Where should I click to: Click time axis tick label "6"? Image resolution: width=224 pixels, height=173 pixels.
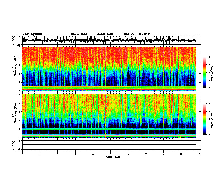pos(128,154)
